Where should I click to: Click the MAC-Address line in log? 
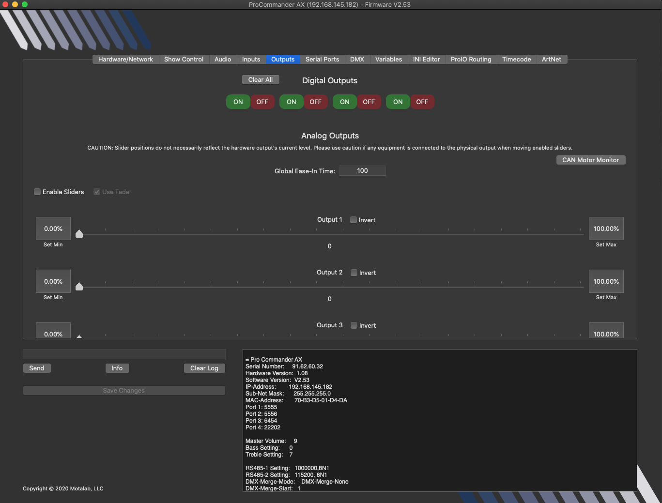point(296,400)
